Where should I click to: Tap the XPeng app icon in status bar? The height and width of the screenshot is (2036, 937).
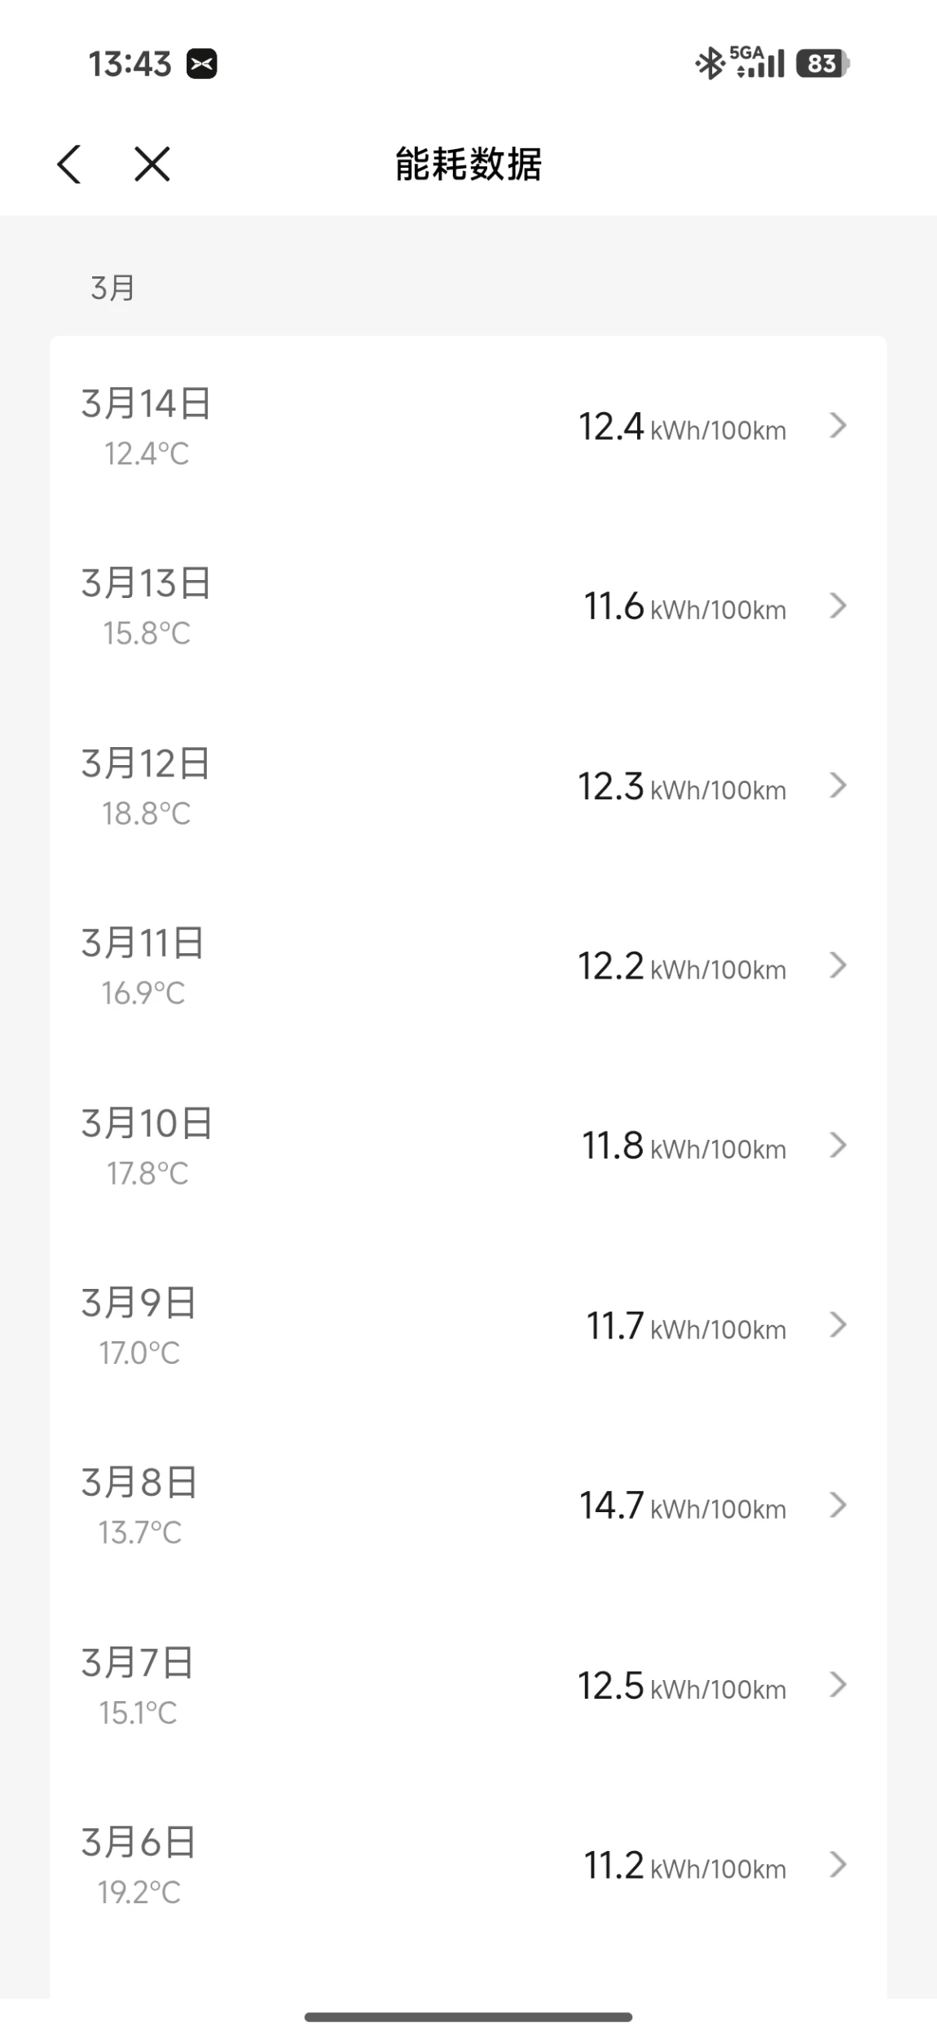pos(201,64)
